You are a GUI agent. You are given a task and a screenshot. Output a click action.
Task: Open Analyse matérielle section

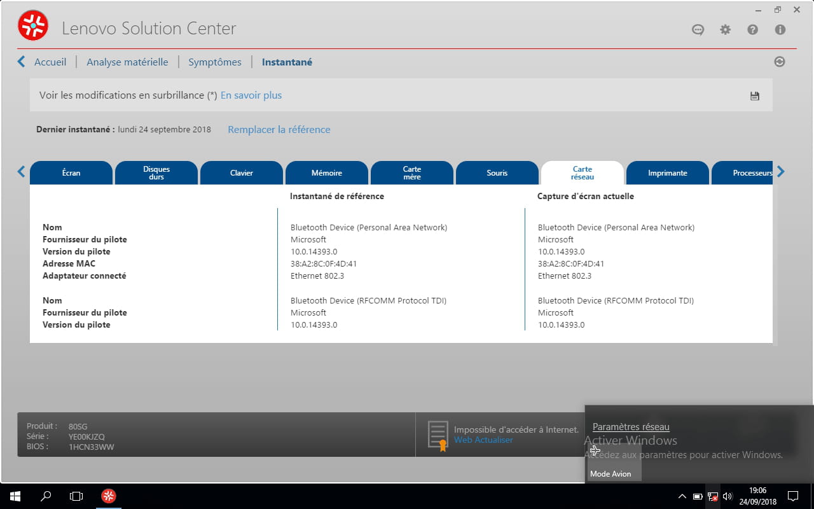coord(127,62)
